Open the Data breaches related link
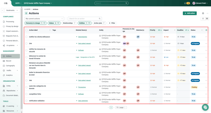This screenshot has height=113, width=211. 82,37
